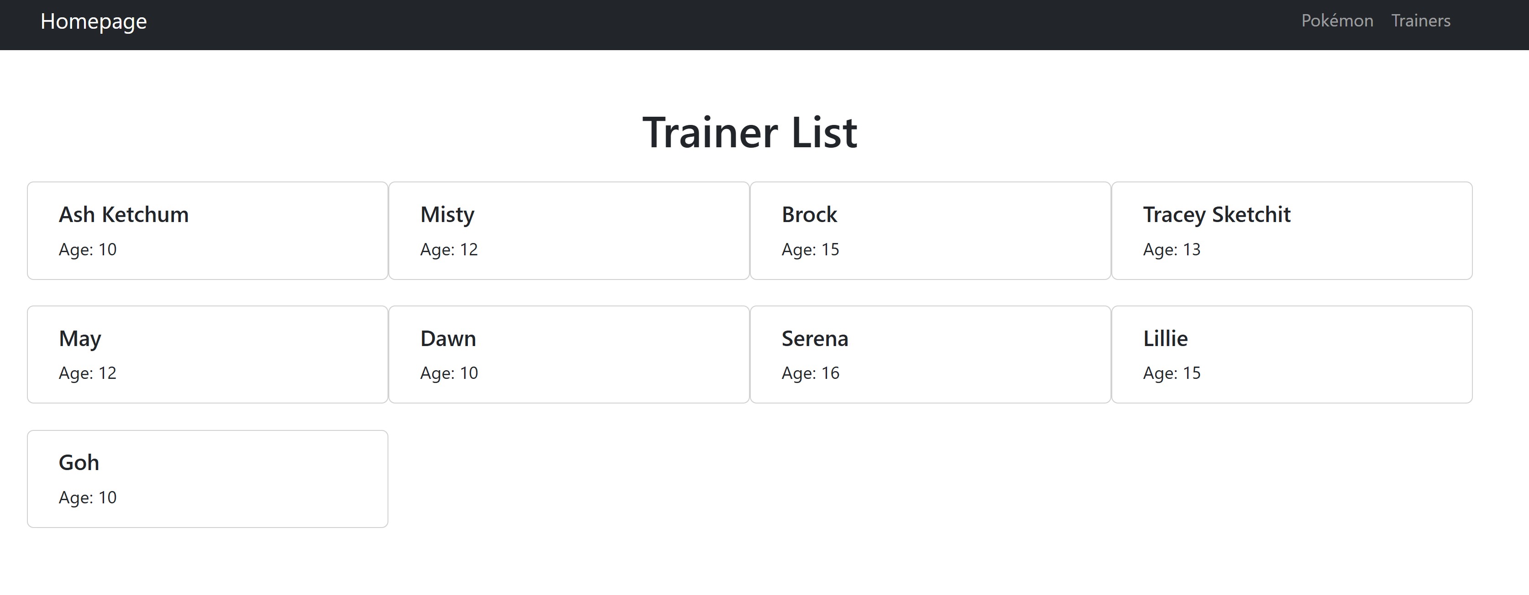Select the Ash Ketchum trainer card
1529x595 pixels.
207,230
